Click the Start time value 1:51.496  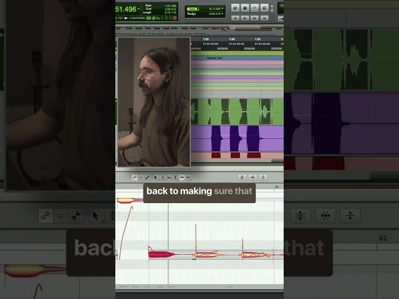pos(170,6)
